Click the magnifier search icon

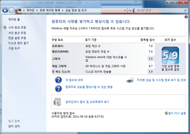tap(186, 10)
